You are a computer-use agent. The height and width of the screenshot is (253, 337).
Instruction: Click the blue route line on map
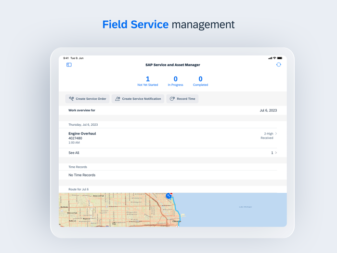click(x=176, y=208)
